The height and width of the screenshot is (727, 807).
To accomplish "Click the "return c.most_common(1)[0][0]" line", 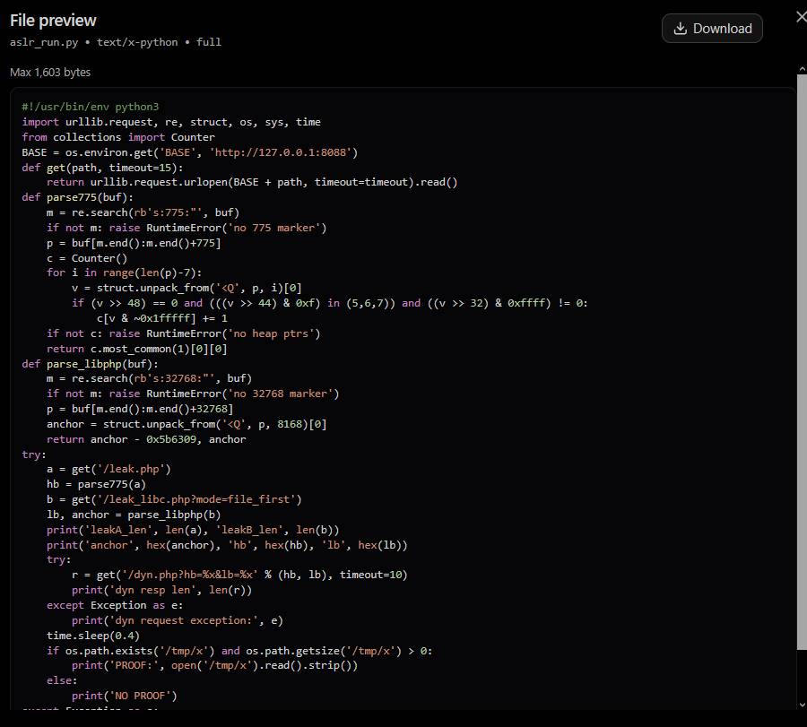I will (136, 349).
